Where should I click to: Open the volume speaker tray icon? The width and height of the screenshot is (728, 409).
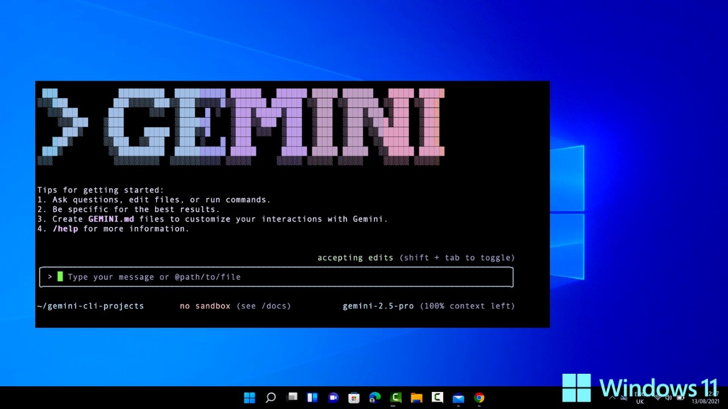[x=669, y=398]
